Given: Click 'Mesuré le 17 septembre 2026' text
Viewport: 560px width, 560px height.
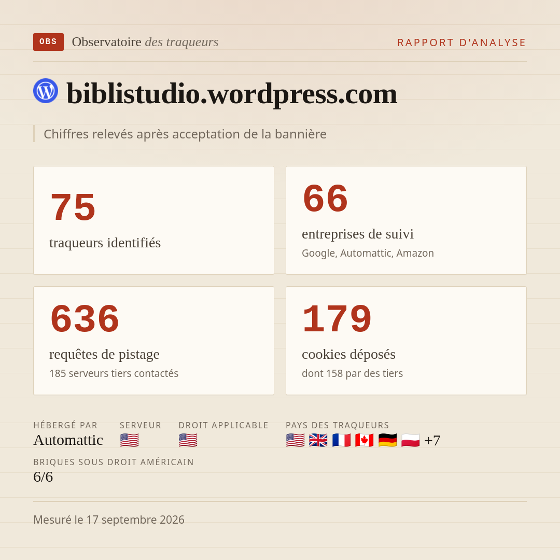Looking at the screenshot, I should pos(109,520).
